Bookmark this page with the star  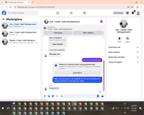(132, 7)
